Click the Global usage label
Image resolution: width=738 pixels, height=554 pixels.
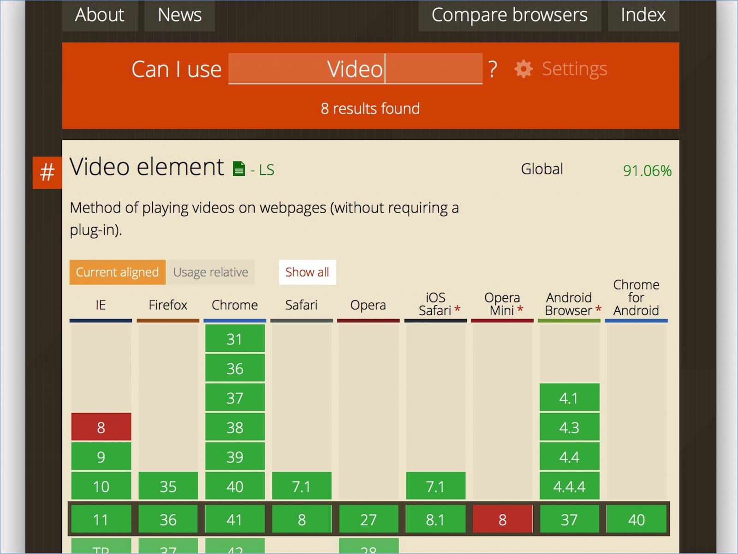pos(542,169)
